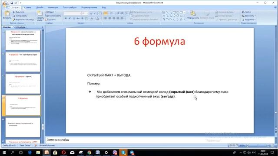This screenshot has height=156, width=278.
Task: Delete the slide with Удалить
Action: coord(50,19)
